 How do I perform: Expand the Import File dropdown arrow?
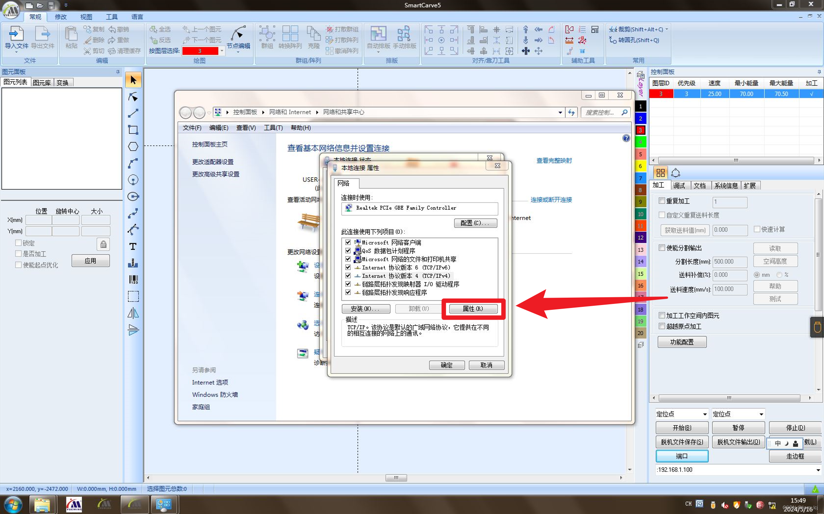(x=16, y=52)
